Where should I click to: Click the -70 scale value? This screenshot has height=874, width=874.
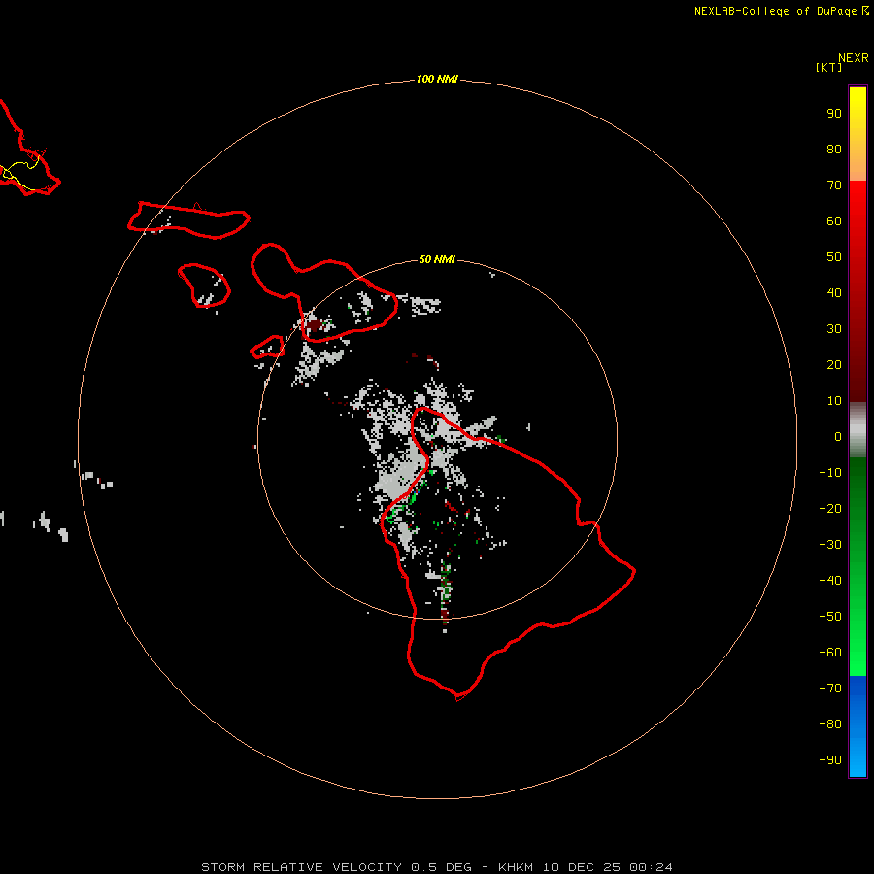click(830, 689)
